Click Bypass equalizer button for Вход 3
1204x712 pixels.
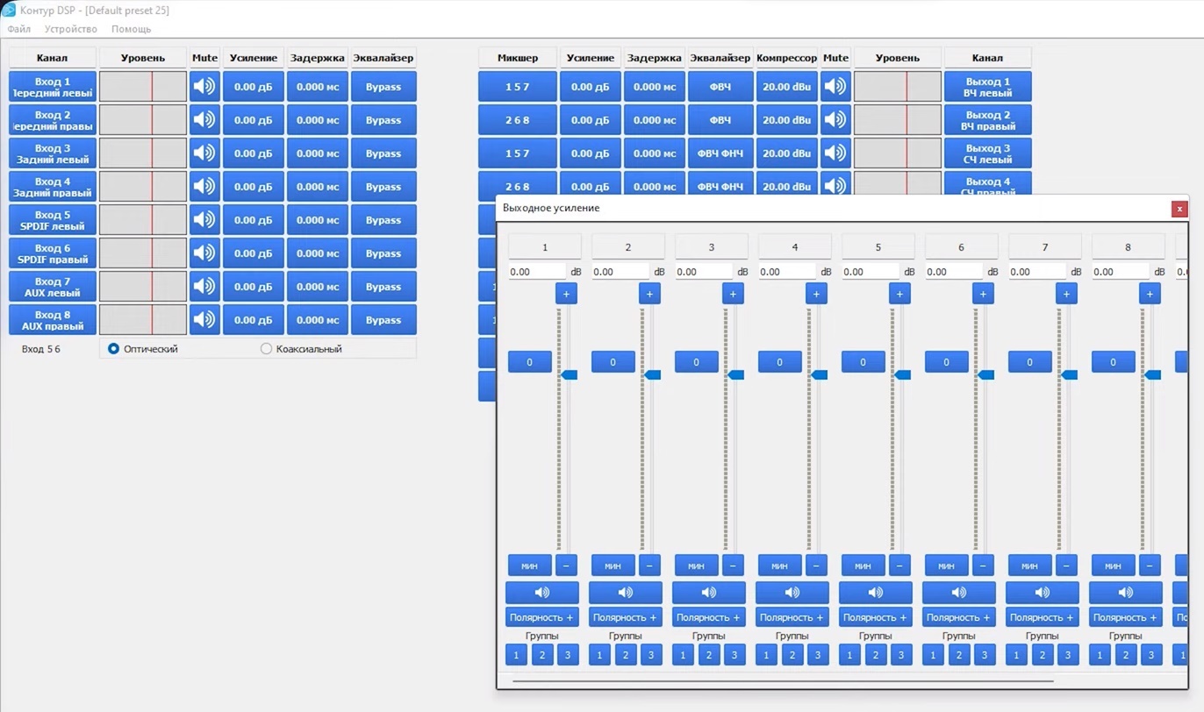(x=383, y=153)
